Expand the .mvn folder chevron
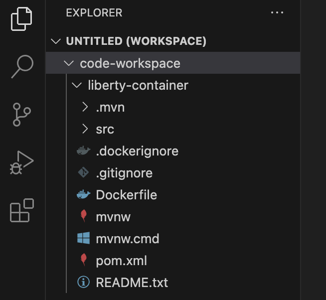 click(x=85, y=107)
